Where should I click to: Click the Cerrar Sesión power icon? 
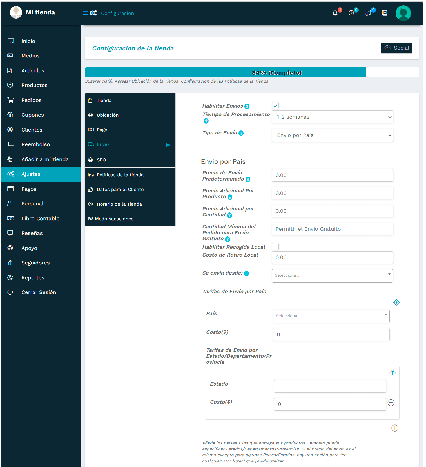coord(10,292)
